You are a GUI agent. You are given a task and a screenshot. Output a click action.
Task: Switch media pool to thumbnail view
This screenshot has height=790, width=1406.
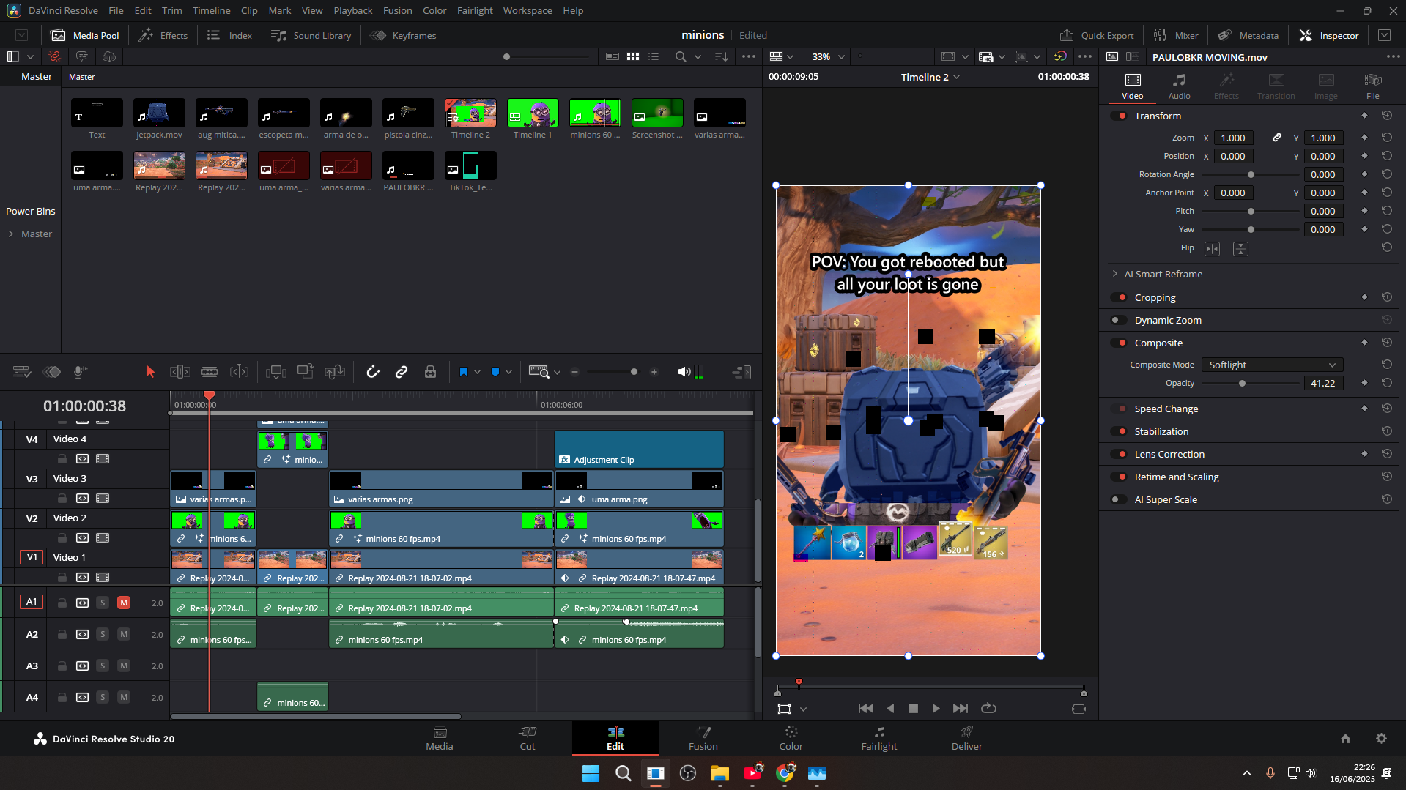pyautogui.click(x=633, y=56)
